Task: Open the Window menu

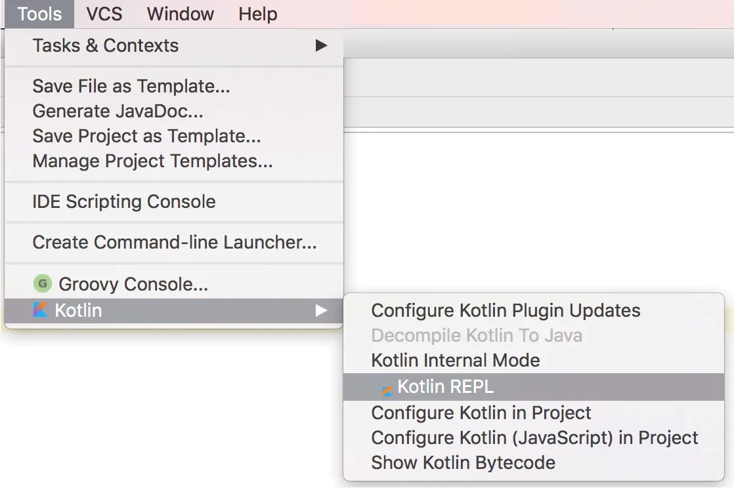Action: [181, 14]
